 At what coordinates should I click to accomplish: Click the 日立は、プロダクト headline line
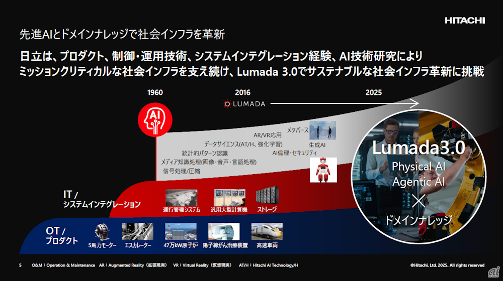coord(221,56)
